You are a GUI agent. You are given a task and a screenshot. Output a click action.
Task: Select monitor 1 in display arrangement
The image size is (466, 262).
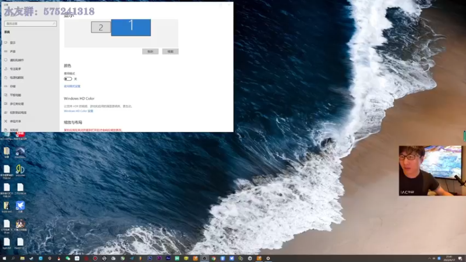[x=130, y=27]
